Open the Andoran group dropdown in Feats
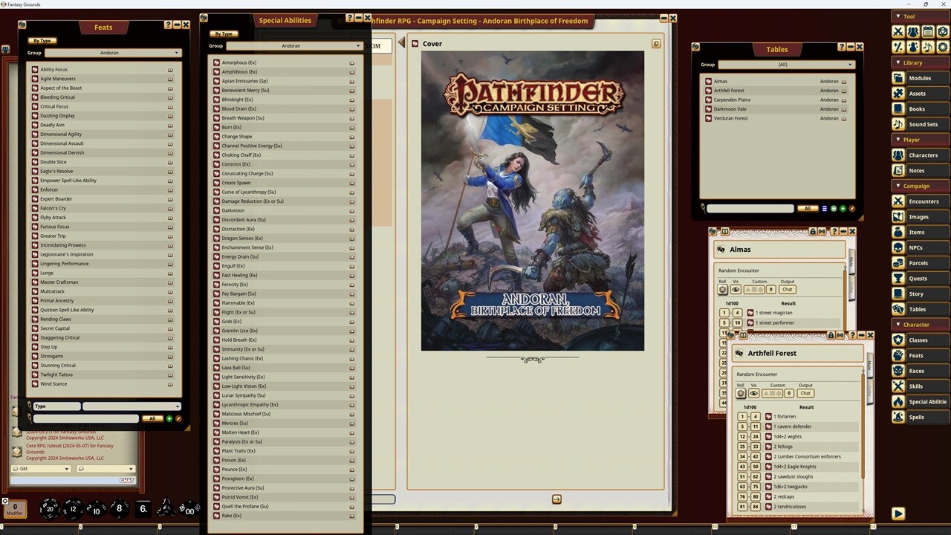951x535 pixels. click(109, 53)
